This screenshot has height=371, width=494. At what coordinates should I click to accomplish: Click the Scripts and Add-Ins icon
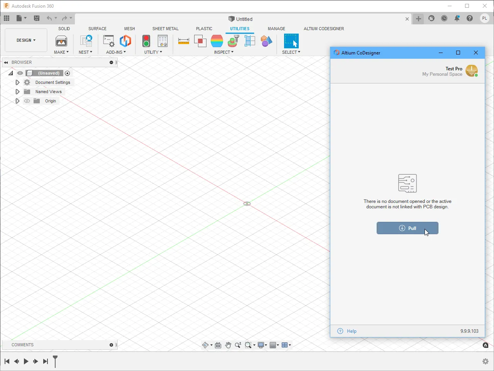(109, 41)
